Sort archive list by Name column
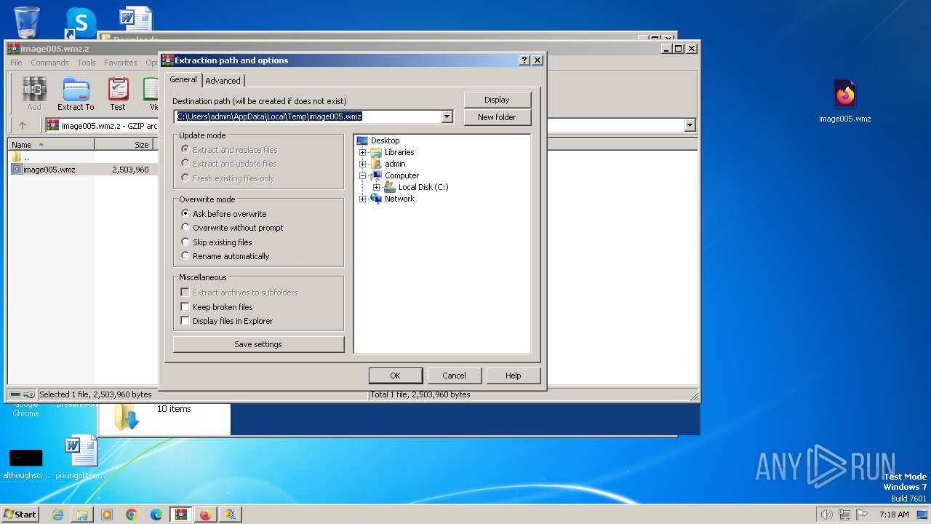Image resolution: width=931 pixels, height=524 pixels. tap(51, 145)
